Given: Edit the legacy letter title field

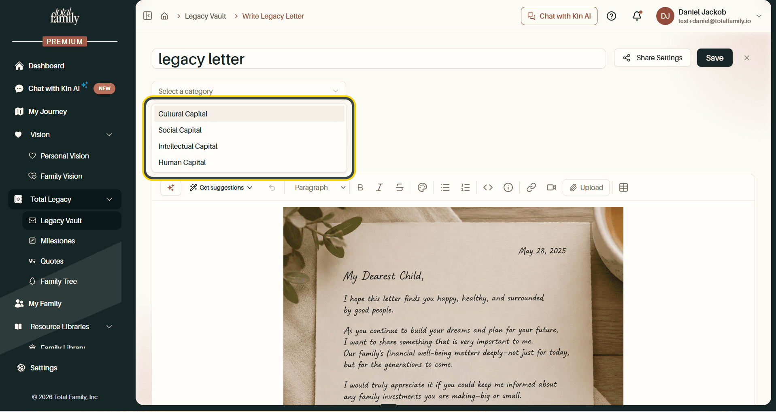Looking at the screenshot, I should pyautogui.click(x=379, y=59).
